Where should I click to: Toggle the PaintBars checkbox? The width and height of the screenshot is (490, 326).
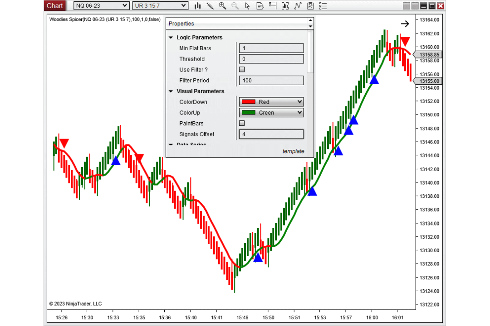(242, 123)
